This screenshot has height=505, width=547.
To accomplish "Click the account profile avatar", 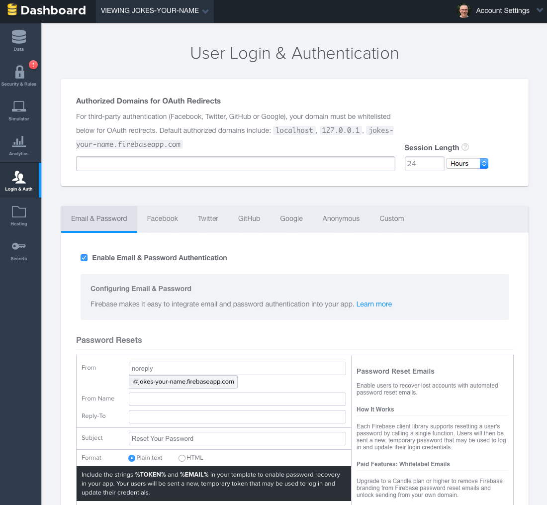I will [463, 11].
